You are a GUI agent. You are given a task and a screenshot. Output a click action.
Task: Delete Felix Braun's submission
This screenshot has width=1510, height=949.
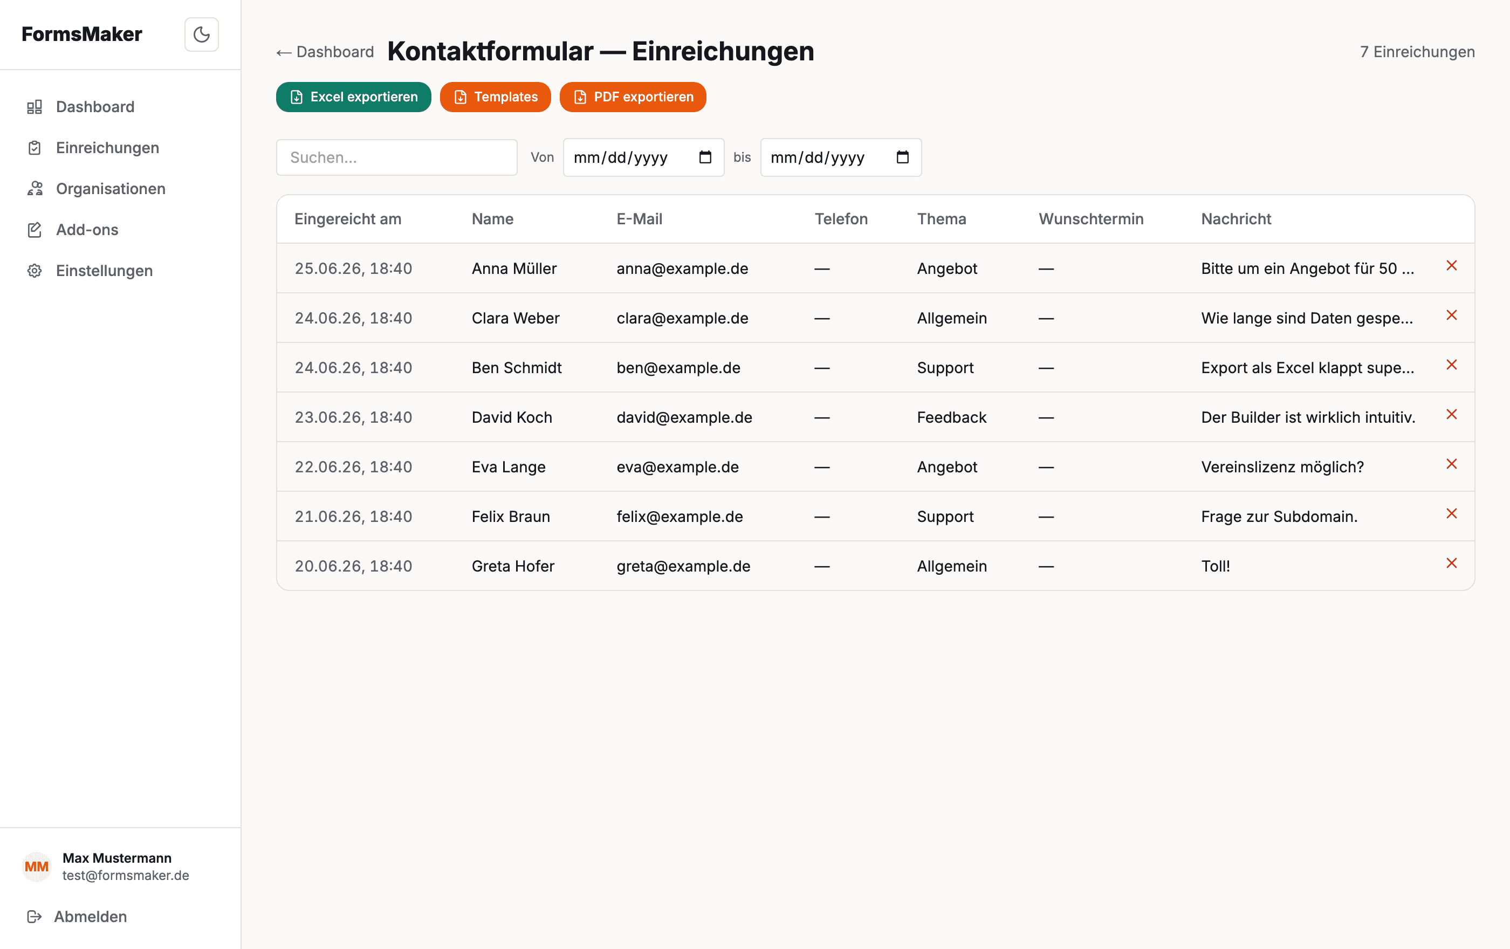[1451, 513]
